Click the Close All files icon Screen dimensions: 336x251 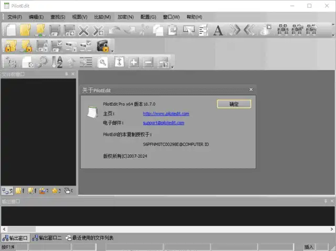[98, 30]
